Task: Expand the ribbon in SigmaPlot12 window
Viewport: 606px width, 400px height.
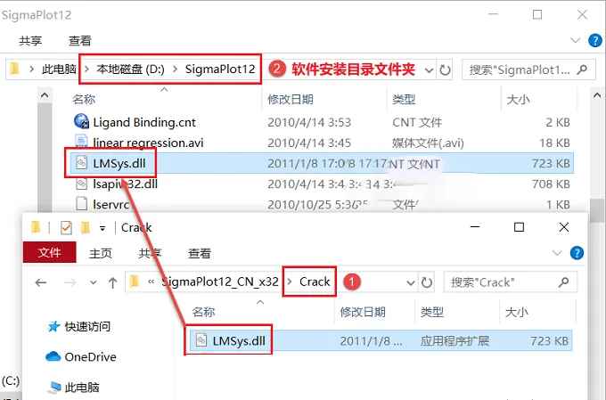Action: tap(575, 40)
